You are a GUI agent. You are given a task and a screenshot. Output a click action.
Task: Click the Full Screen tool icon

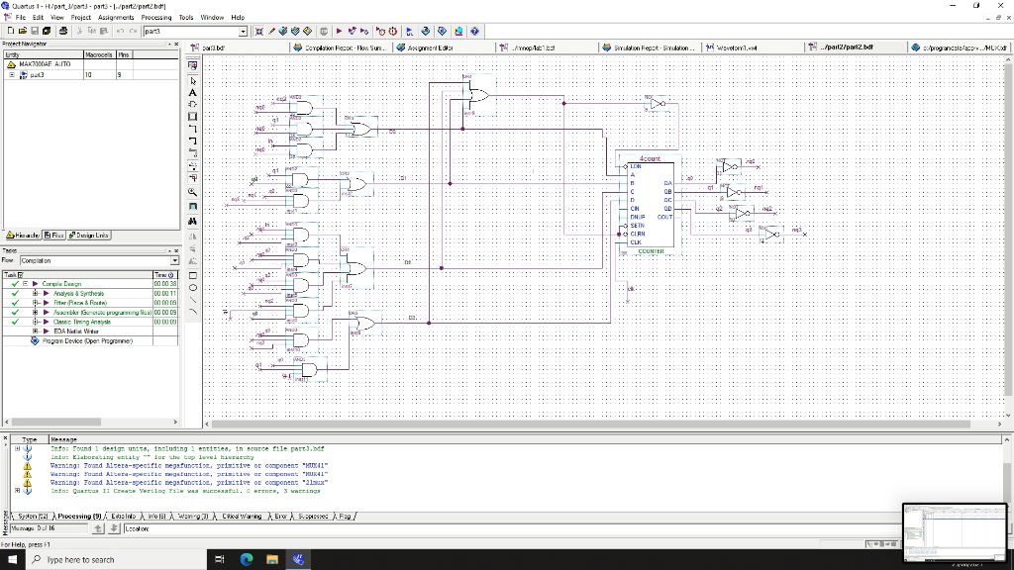tap(193, 207)
